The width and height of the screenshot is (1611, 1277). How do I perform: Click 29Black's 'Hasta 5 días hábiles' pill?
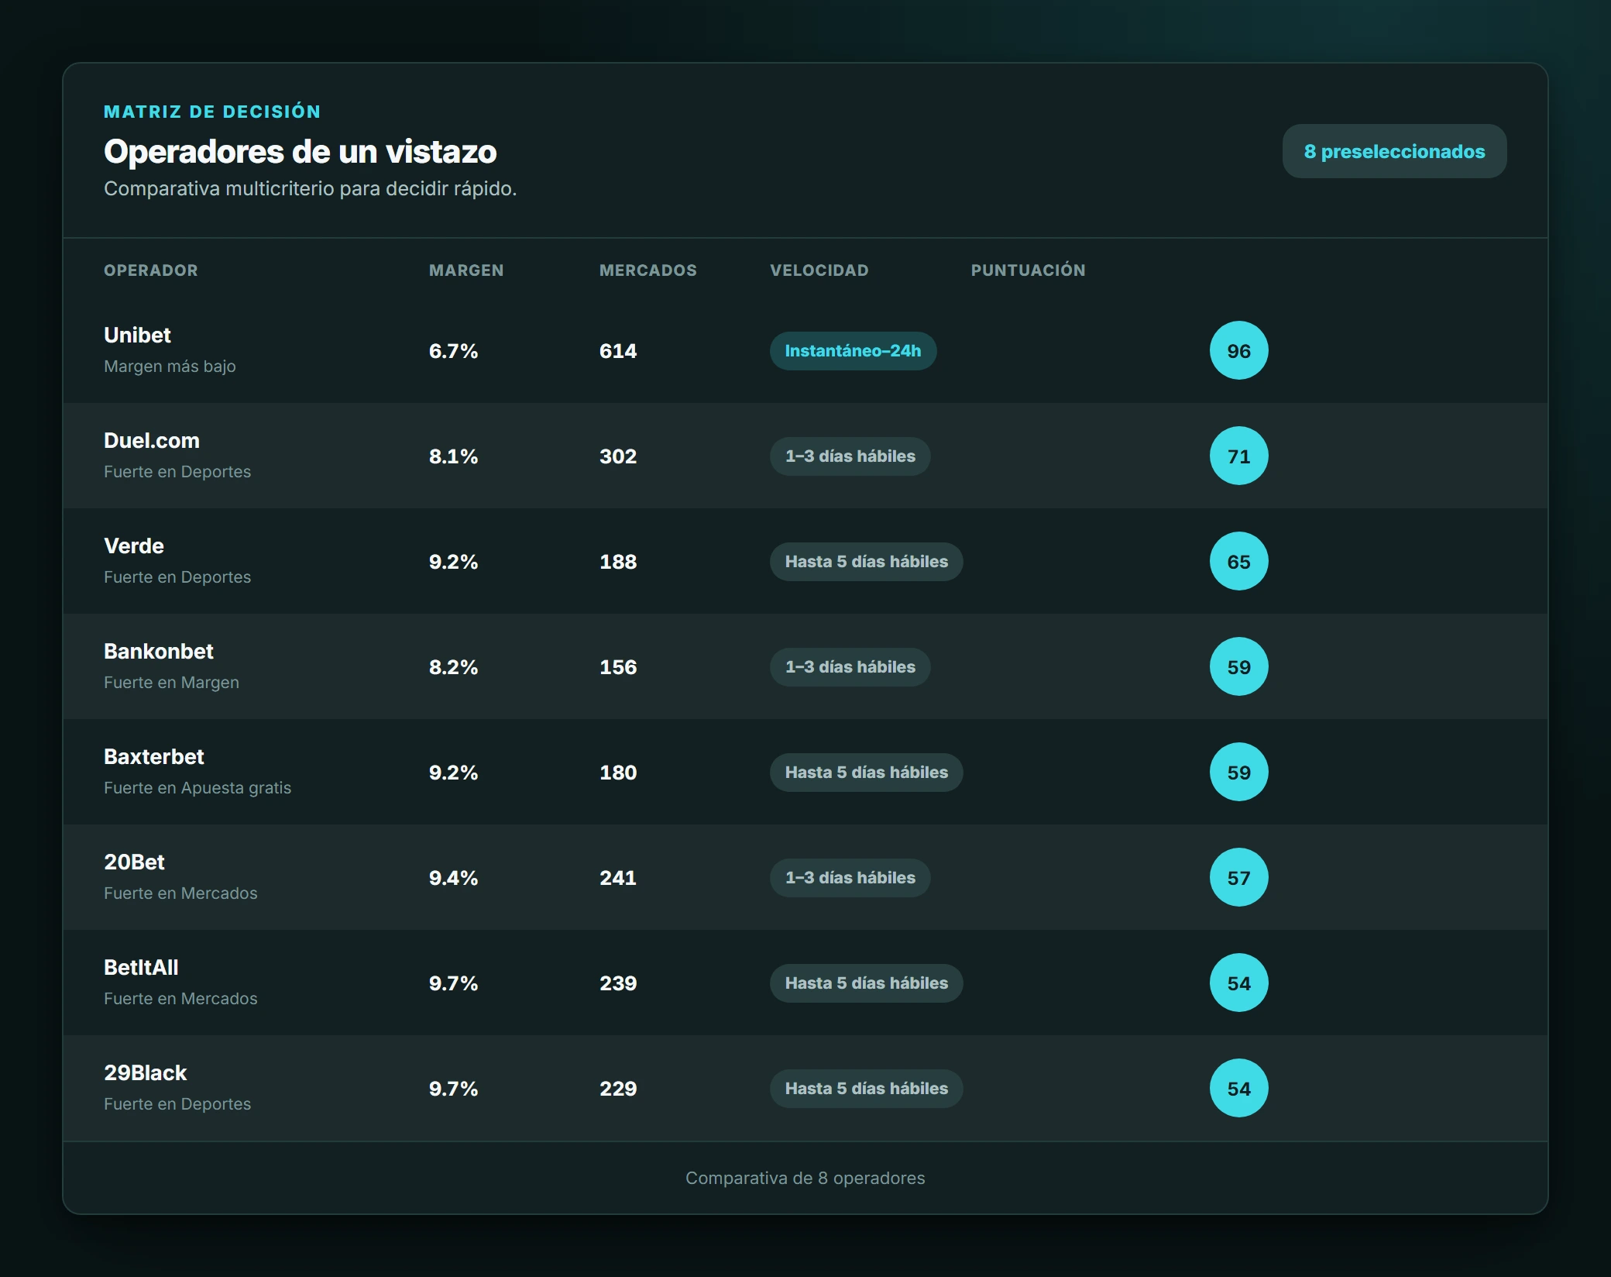coord(866,1089)
